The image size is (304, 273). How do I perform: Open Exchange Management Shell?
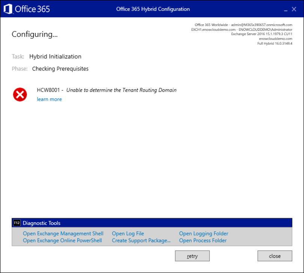coord(63,234)
